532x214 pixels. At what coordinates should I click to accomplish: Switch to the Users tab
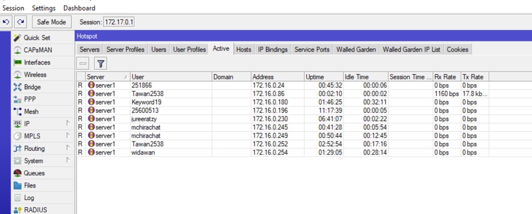click(x=158, y=49)
